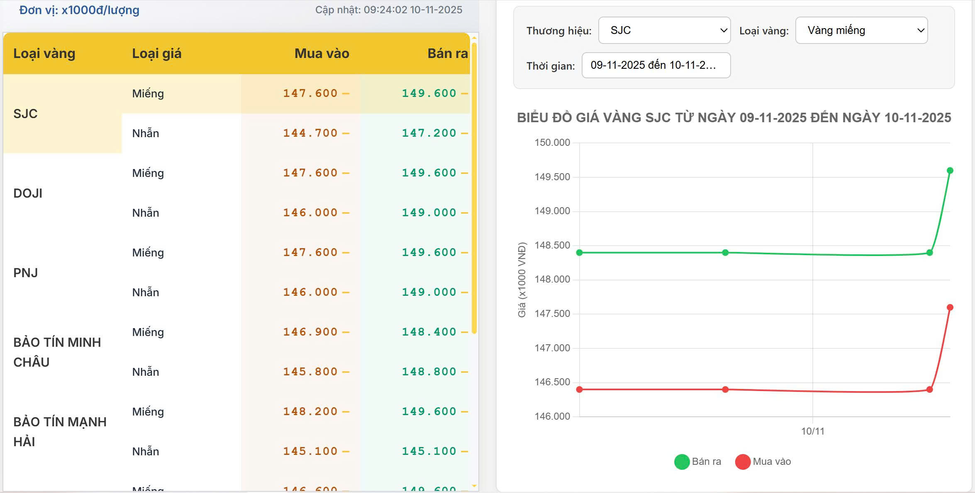
Task: Toggle the green Bán ra legend circle
Action: pos(682,462)
